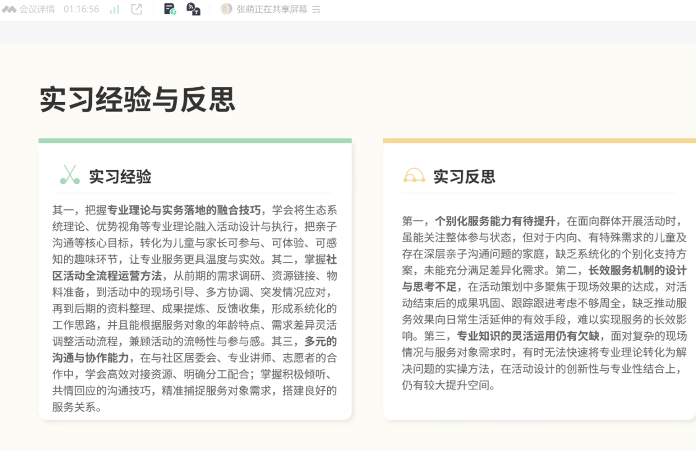
Task: Click bold text 专业理论与实务落地的融合技巧
Action: [x=184, y=210]
